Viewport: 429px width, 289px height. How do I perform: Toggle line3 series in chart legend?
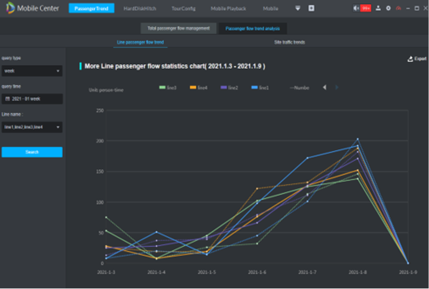coord(168,88)
